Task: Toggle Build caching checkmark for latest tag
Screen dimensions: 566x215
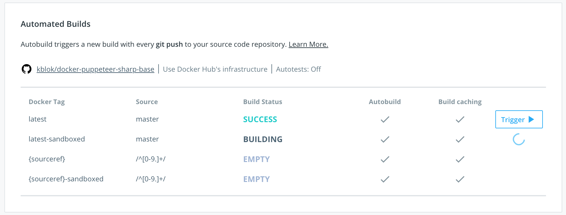Action: click(460, 119)
